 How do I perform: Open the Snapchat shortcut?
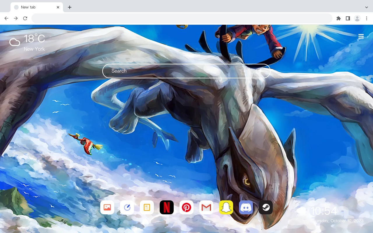pos(226,207)
